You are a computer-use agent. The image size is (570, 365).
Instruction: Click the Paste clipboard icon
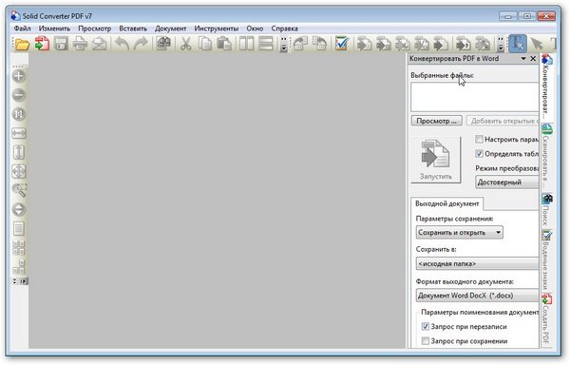tap(224, 44)
